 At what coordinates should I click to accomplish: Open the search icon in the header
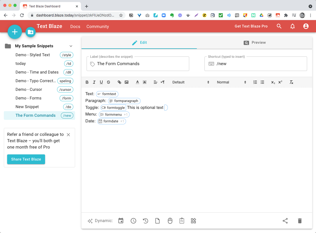pos(279,26)
